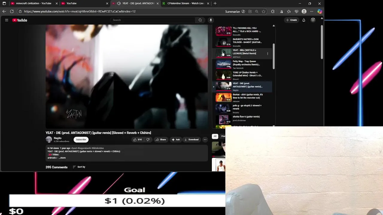Open the tab actions menu icon
This screenshot has width=383, height=215.
4,3
